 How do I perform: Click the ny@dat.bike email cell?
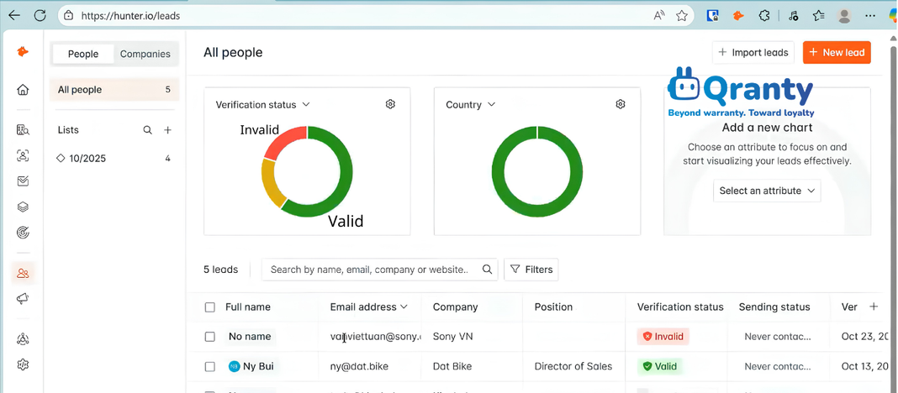point(360,367)
